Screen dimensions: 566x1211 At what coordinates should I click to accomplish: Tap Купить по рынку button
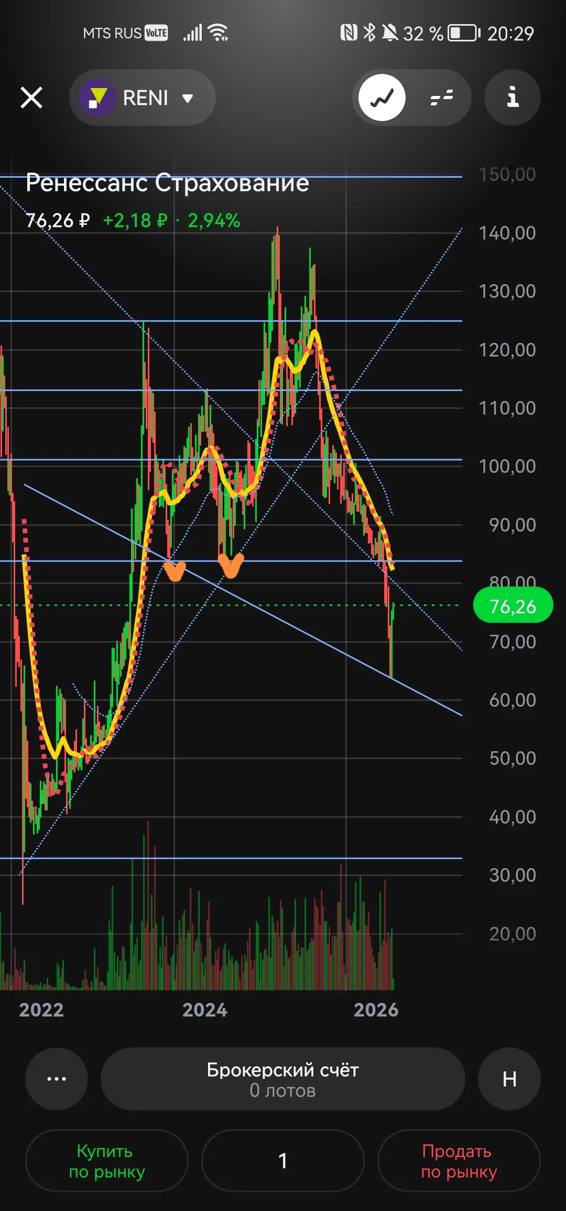pyautogui.click(x=107, y=1161)
